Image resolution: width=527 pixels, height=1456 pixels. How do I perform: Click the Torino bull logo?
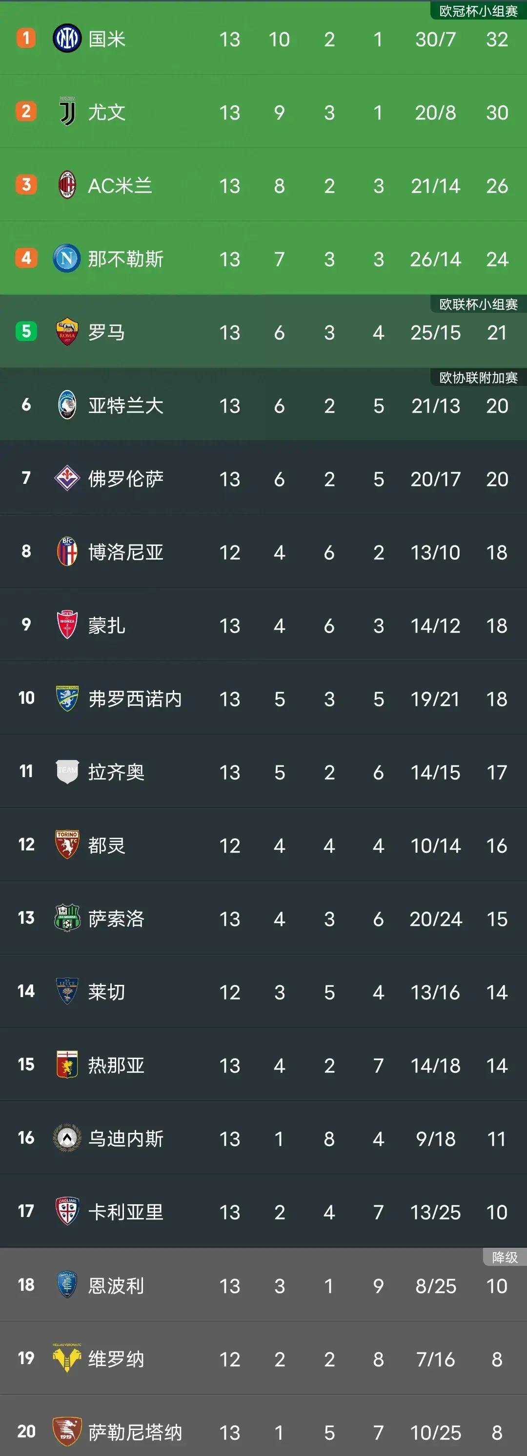pos(66,846)
